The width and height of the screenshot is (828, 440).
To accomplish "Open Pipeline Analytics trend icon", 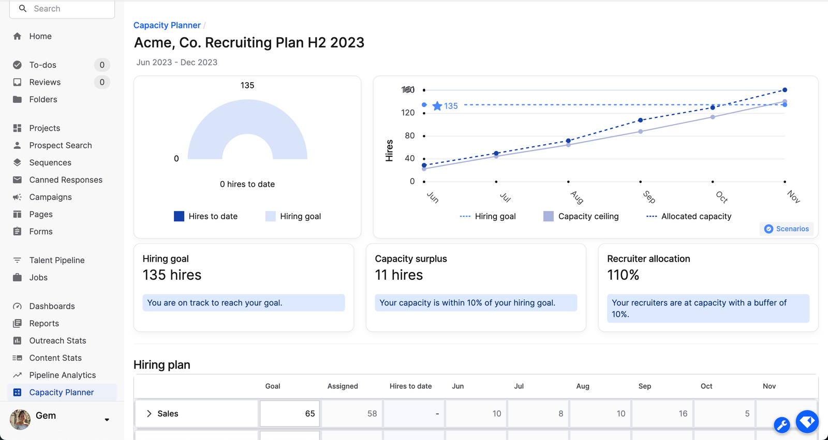I will point(18,375).
